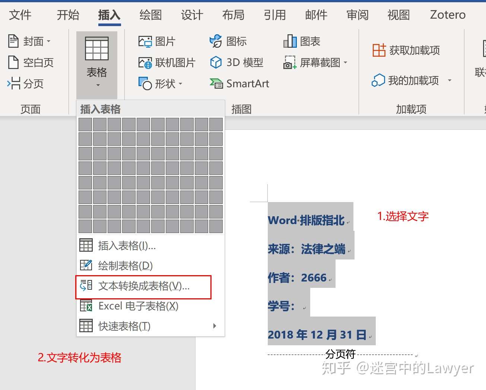Open the 布局 tab

tap(234, 15)
